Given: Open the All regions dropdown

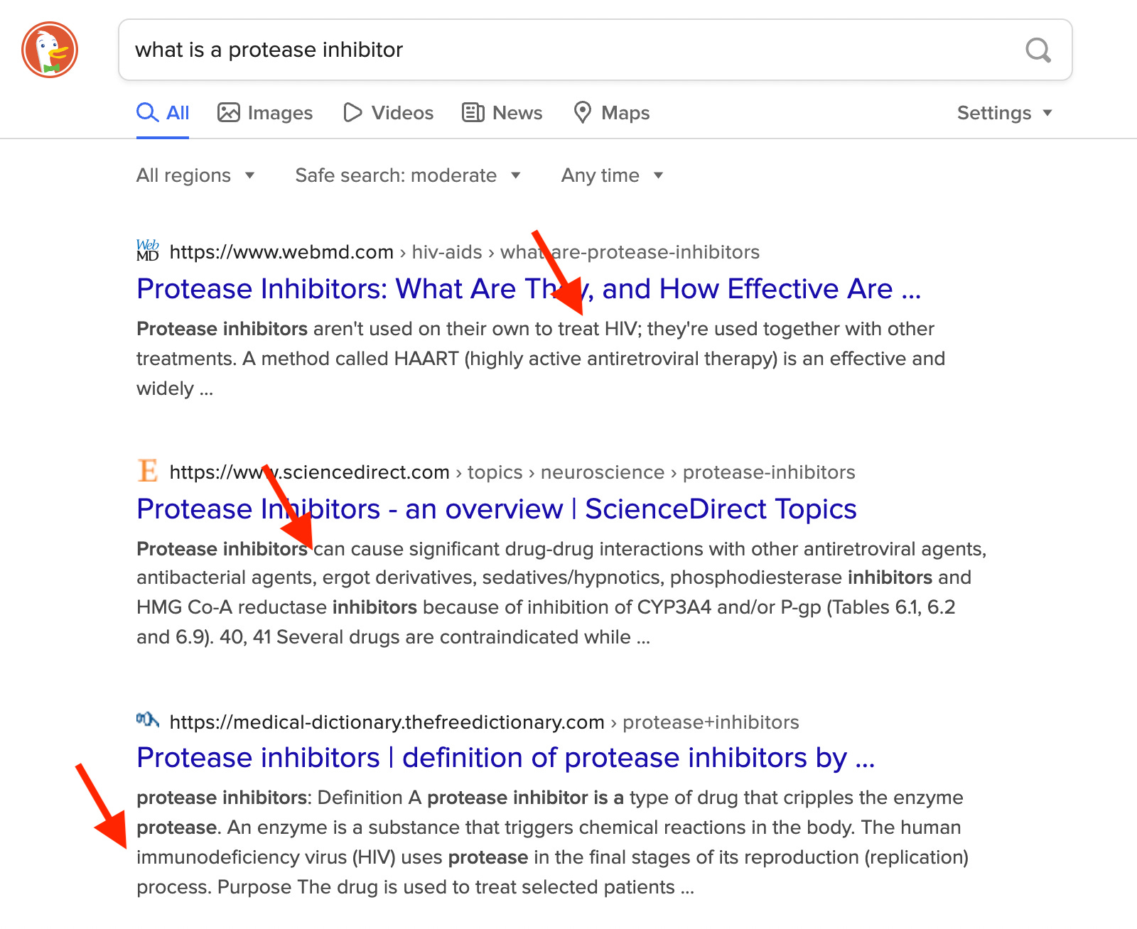Looking at the screenshot, I should (x=195, y=175).
